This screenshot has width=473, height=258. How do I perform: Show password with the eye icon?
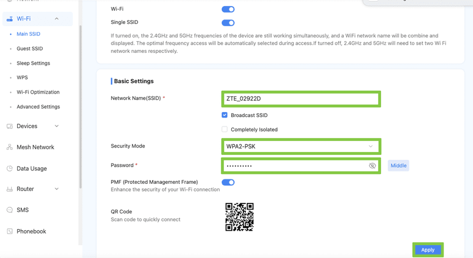(372, 165)
